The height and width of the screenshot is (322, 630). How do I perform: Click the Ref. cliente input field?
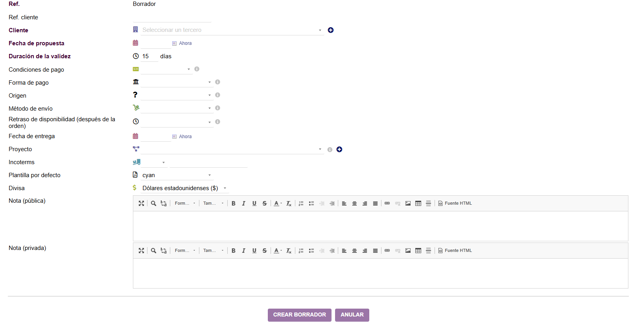172,17
